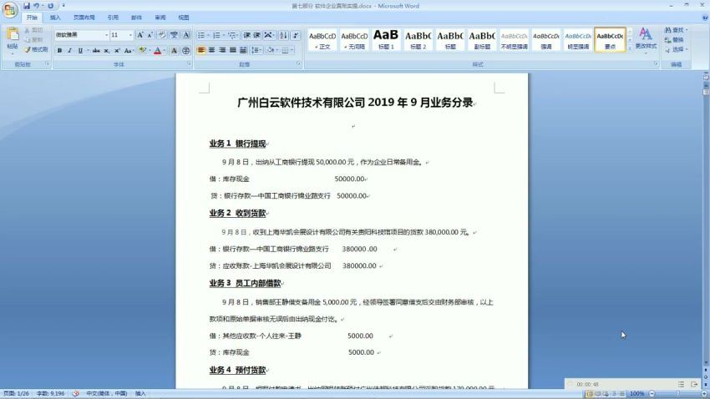This screenshot has height=399, width=710.
Task: Toggle subscript formatting
Action: click(107, 51)
